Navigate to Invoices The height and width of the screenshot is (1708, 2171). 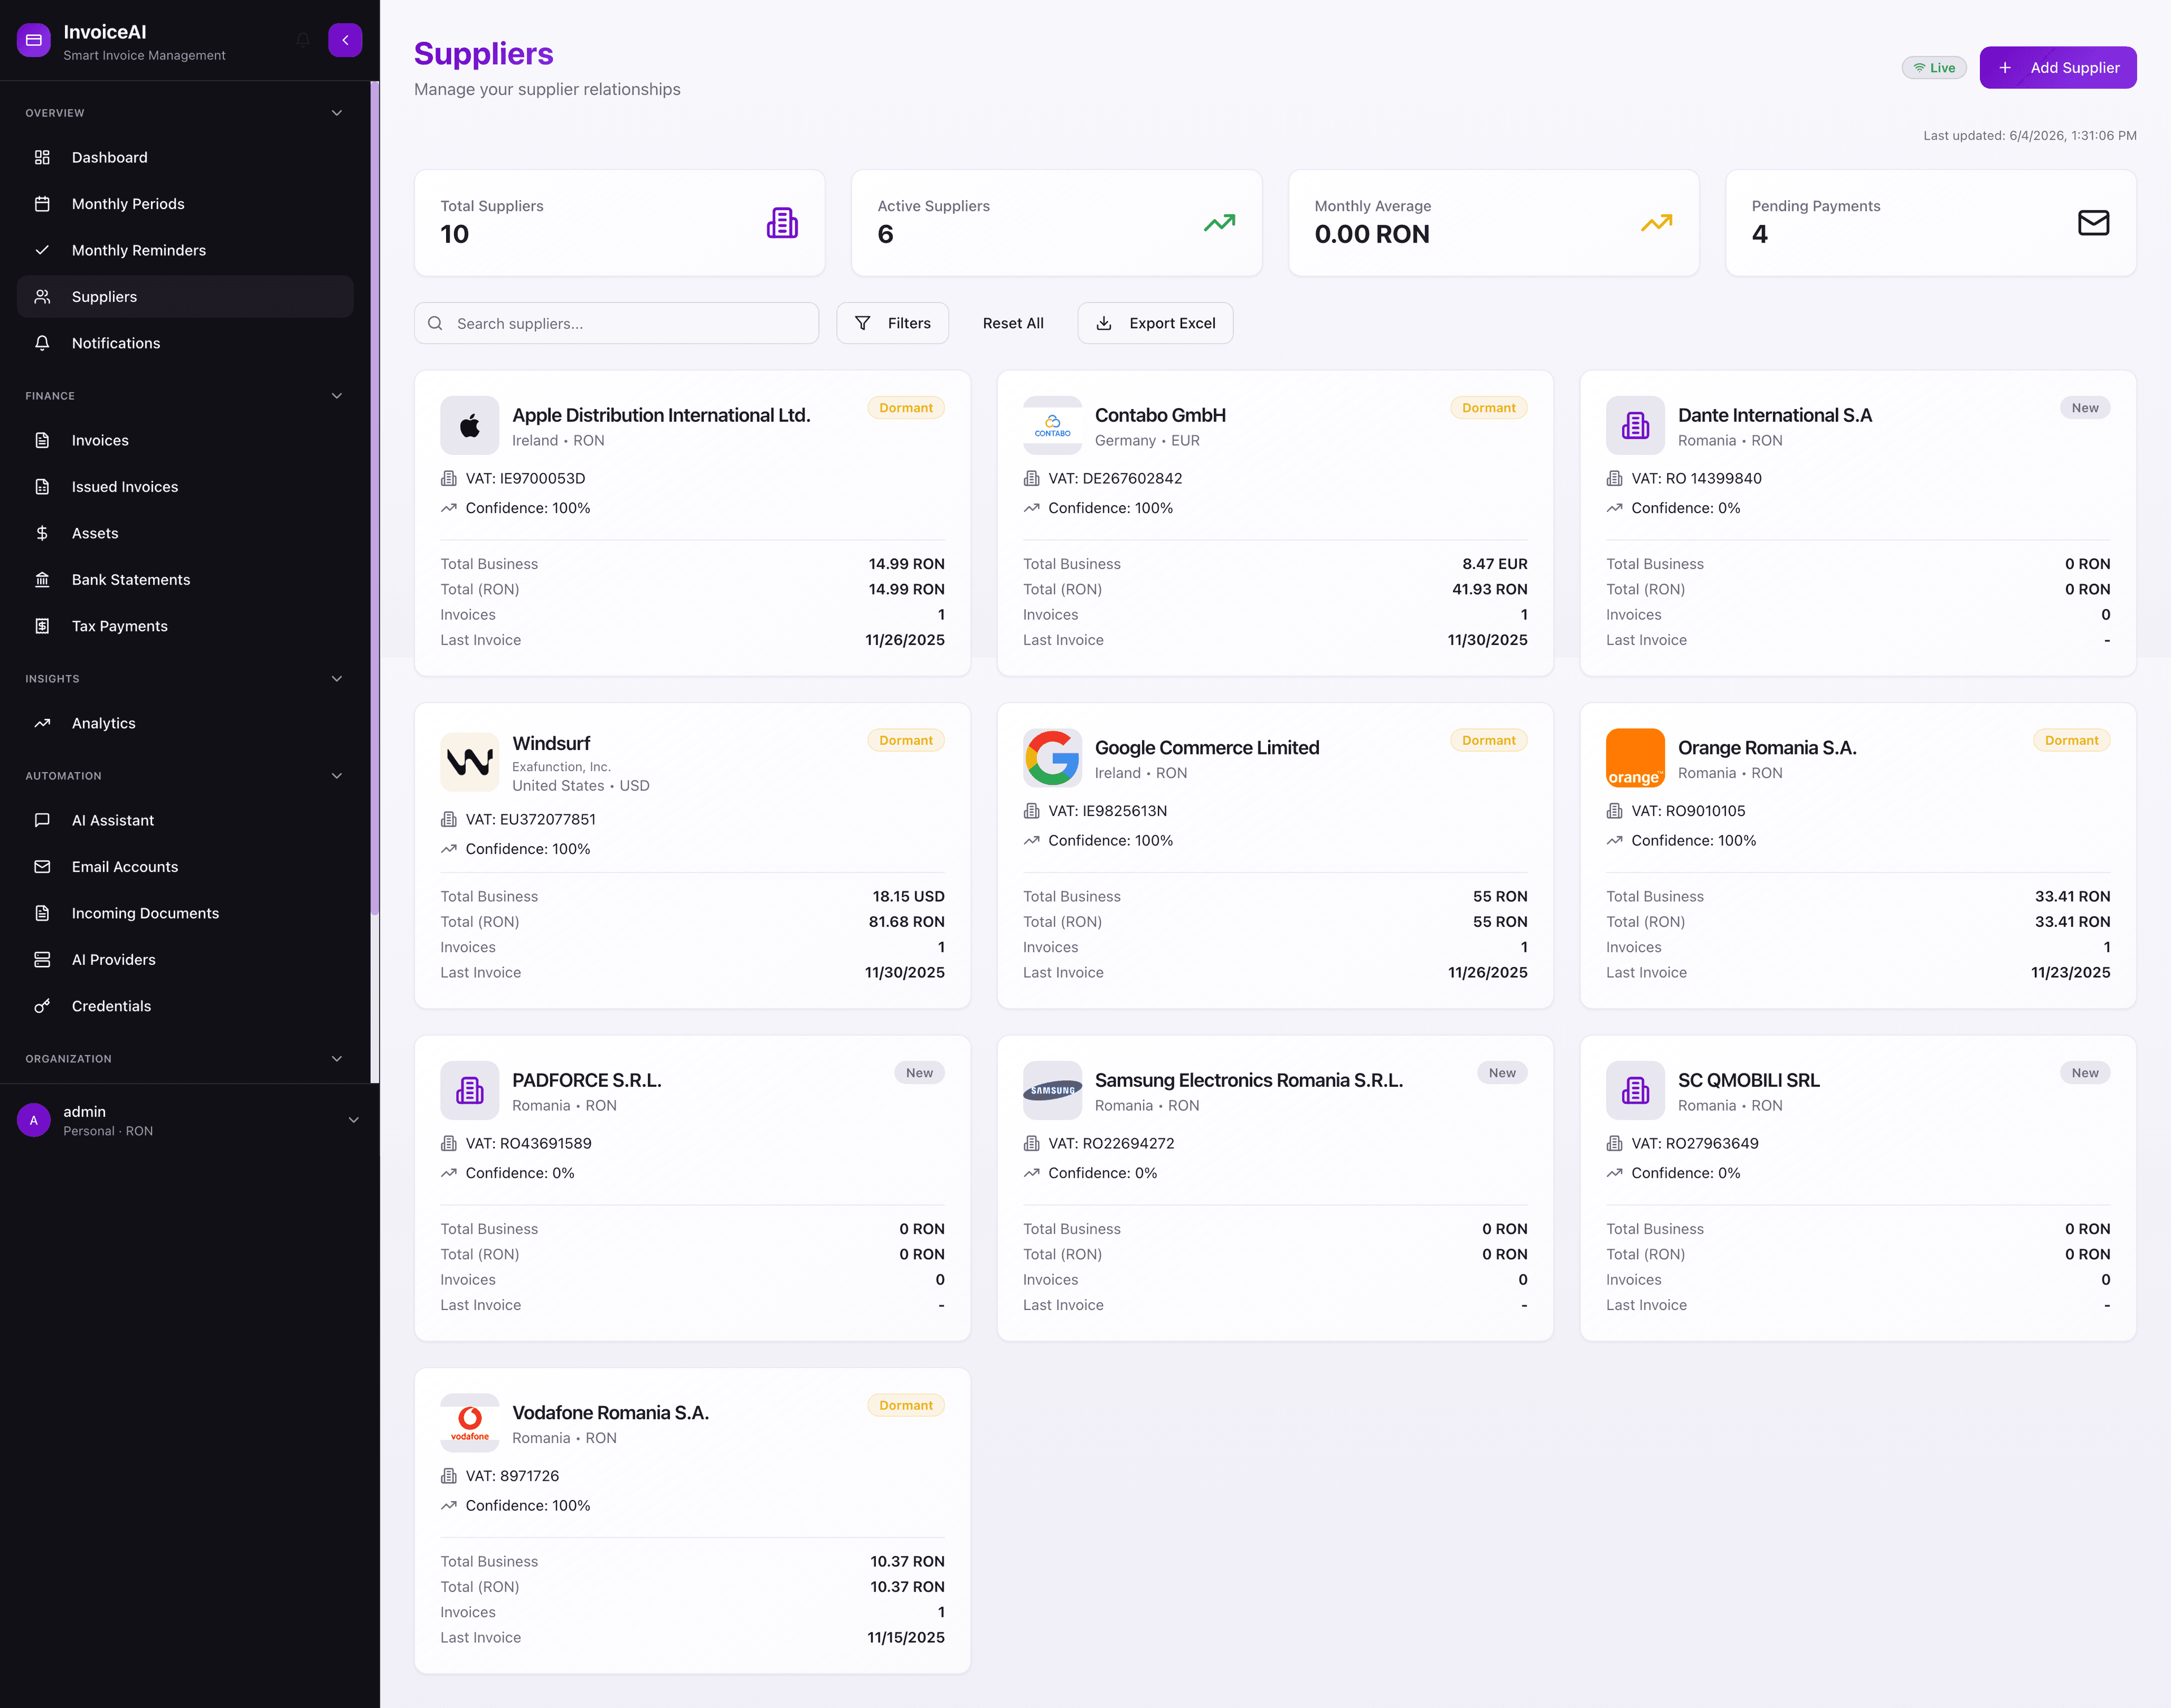[185, 441]
